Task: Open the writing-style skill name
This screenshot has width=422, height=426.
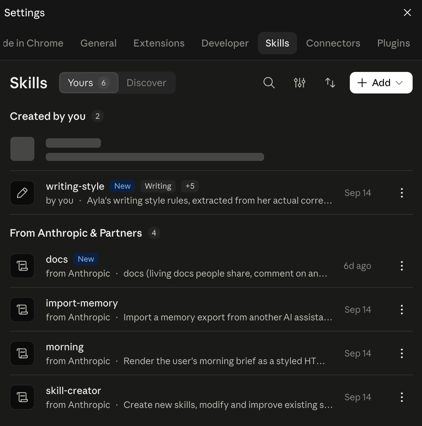Action: 75,186
